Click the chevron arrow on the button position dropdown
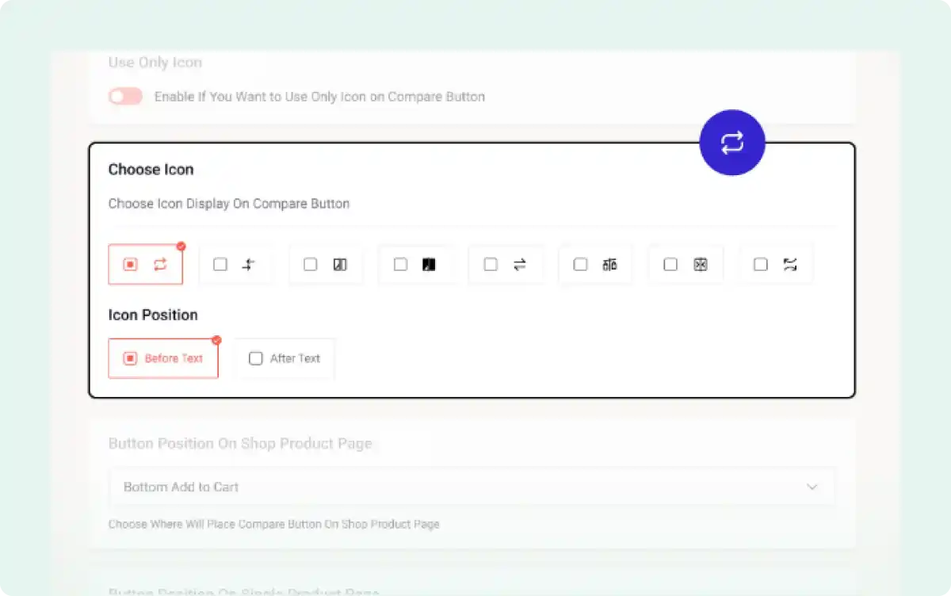The width and height of the screenshot is (951, 596). [812, 487]
